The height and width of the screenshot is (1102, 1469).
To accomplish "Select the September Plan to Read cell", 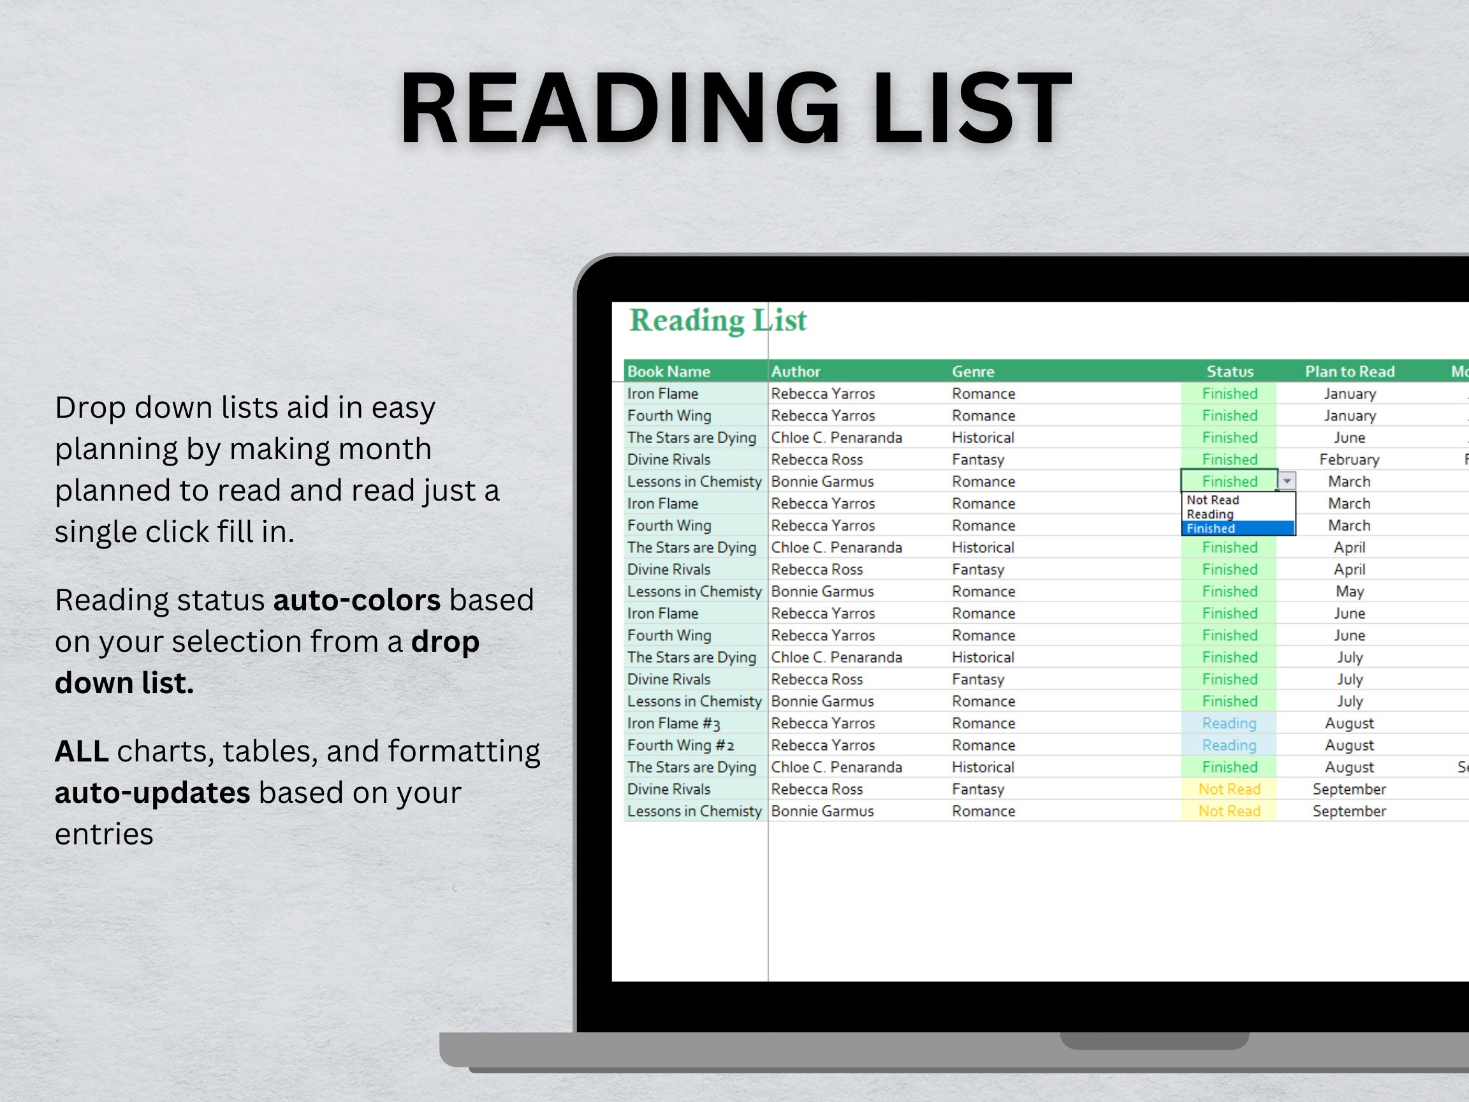I will tap(1350, 788).
